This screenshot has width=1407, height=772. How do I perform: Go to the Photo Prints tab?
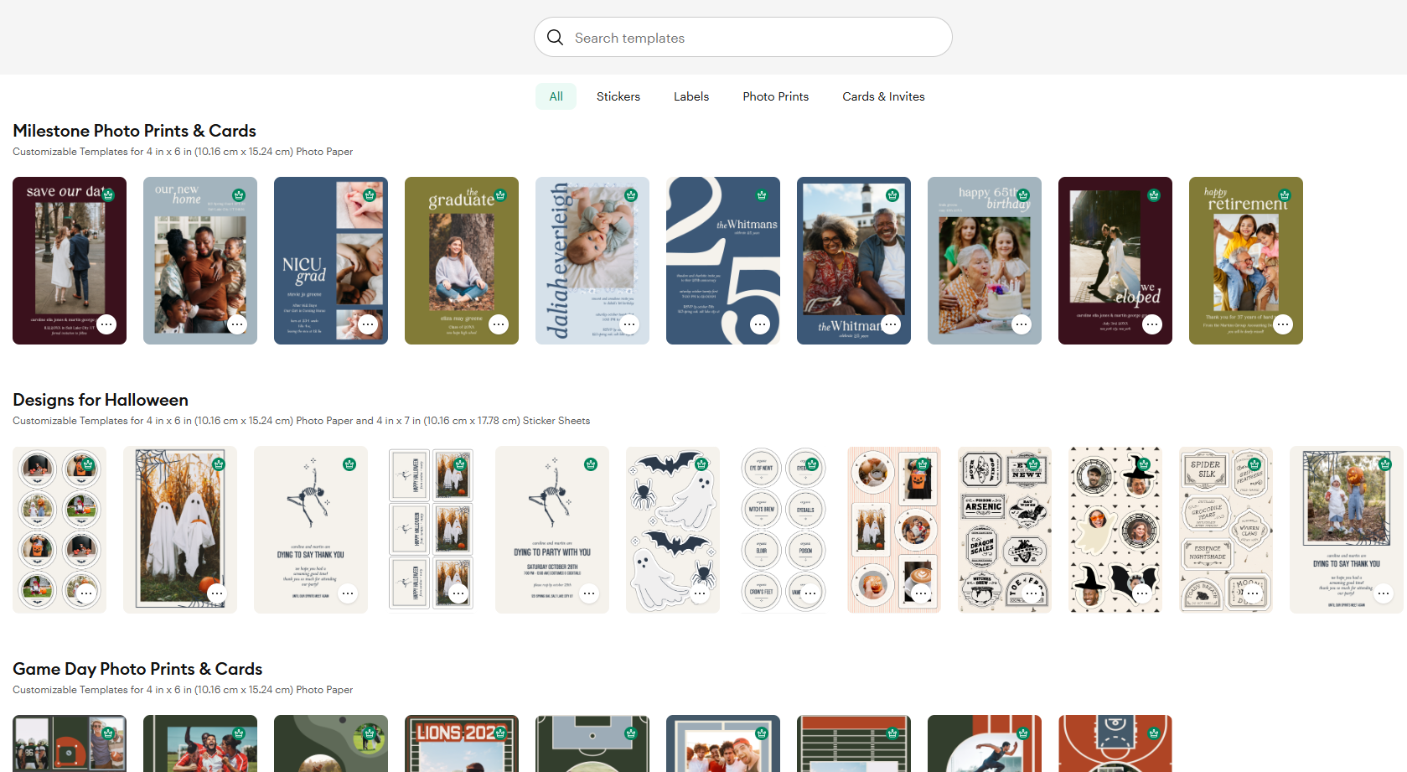pyautogui.click(x=775, y=96)
